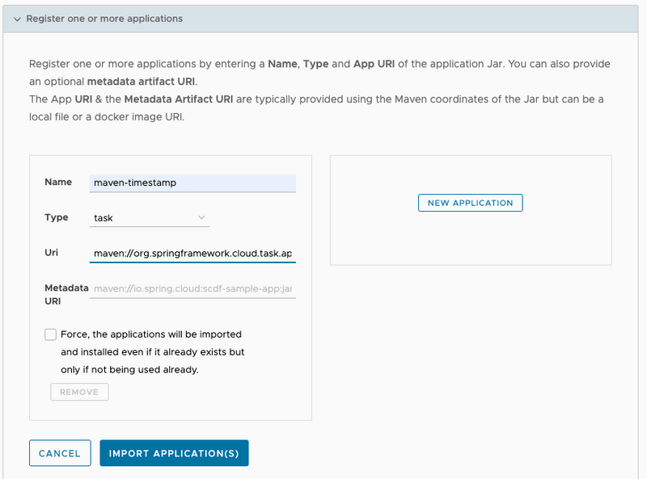Cancel the application registration
The width and height of the screenshot is (647, 479).
[59, 452]
